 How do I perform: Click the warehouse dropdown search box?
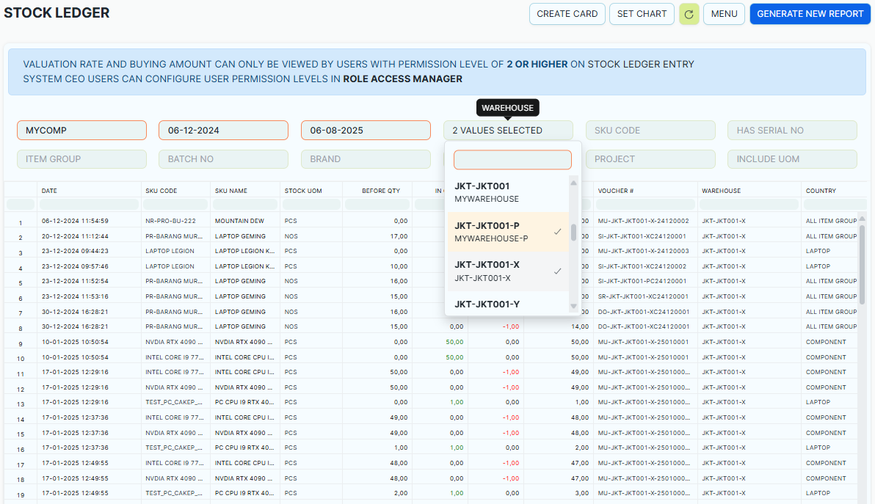pyautogui.click(x=513, y=160)
